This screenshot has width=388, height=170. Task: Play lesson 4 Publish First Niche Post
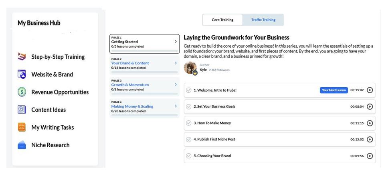[370, 139]
